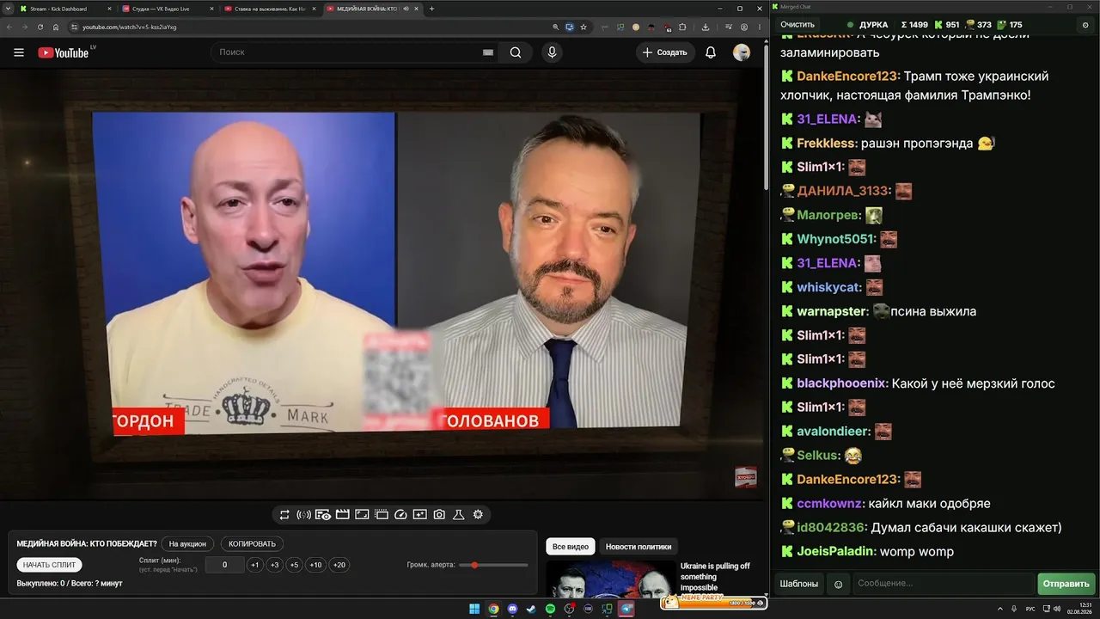Screen dimensions: 1100x619
Task: Open the browser profile icon in Chrome toolbar
Action: click(744, 27)
